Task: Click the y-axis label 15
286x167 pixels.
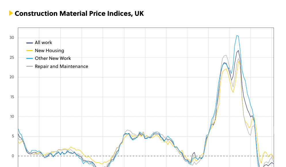Action: tap(12, 97)
